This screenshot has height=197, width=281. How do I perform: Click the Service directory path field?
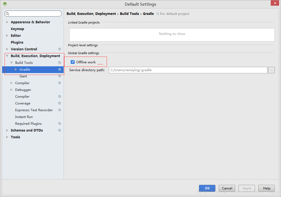point(188,70)
